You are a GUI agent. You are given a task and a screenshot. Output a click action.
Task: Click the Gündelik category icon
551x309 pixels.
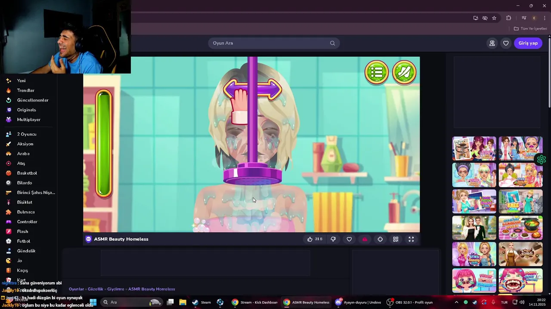(x=9, y=251)
